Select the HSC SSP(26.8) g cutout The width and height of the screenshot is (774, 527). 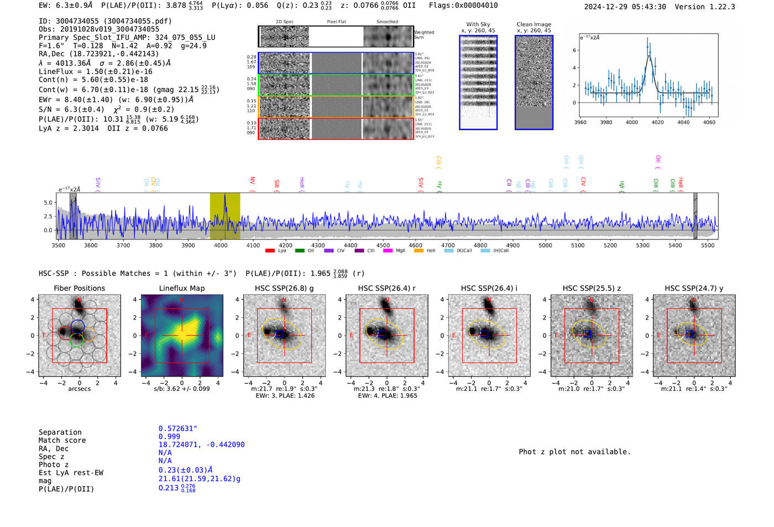(284, 336)
